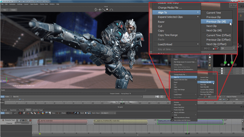Click the green time marker on the Story ruler
Screen dimensions: 244x137
187,133
